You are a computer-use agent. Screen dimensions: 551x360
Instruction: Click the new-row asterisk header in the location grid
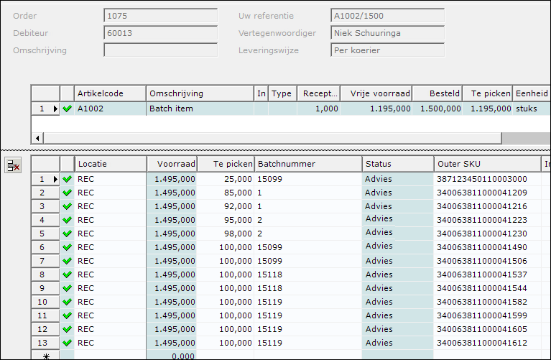pyautogui.click(x=45, y=355)
